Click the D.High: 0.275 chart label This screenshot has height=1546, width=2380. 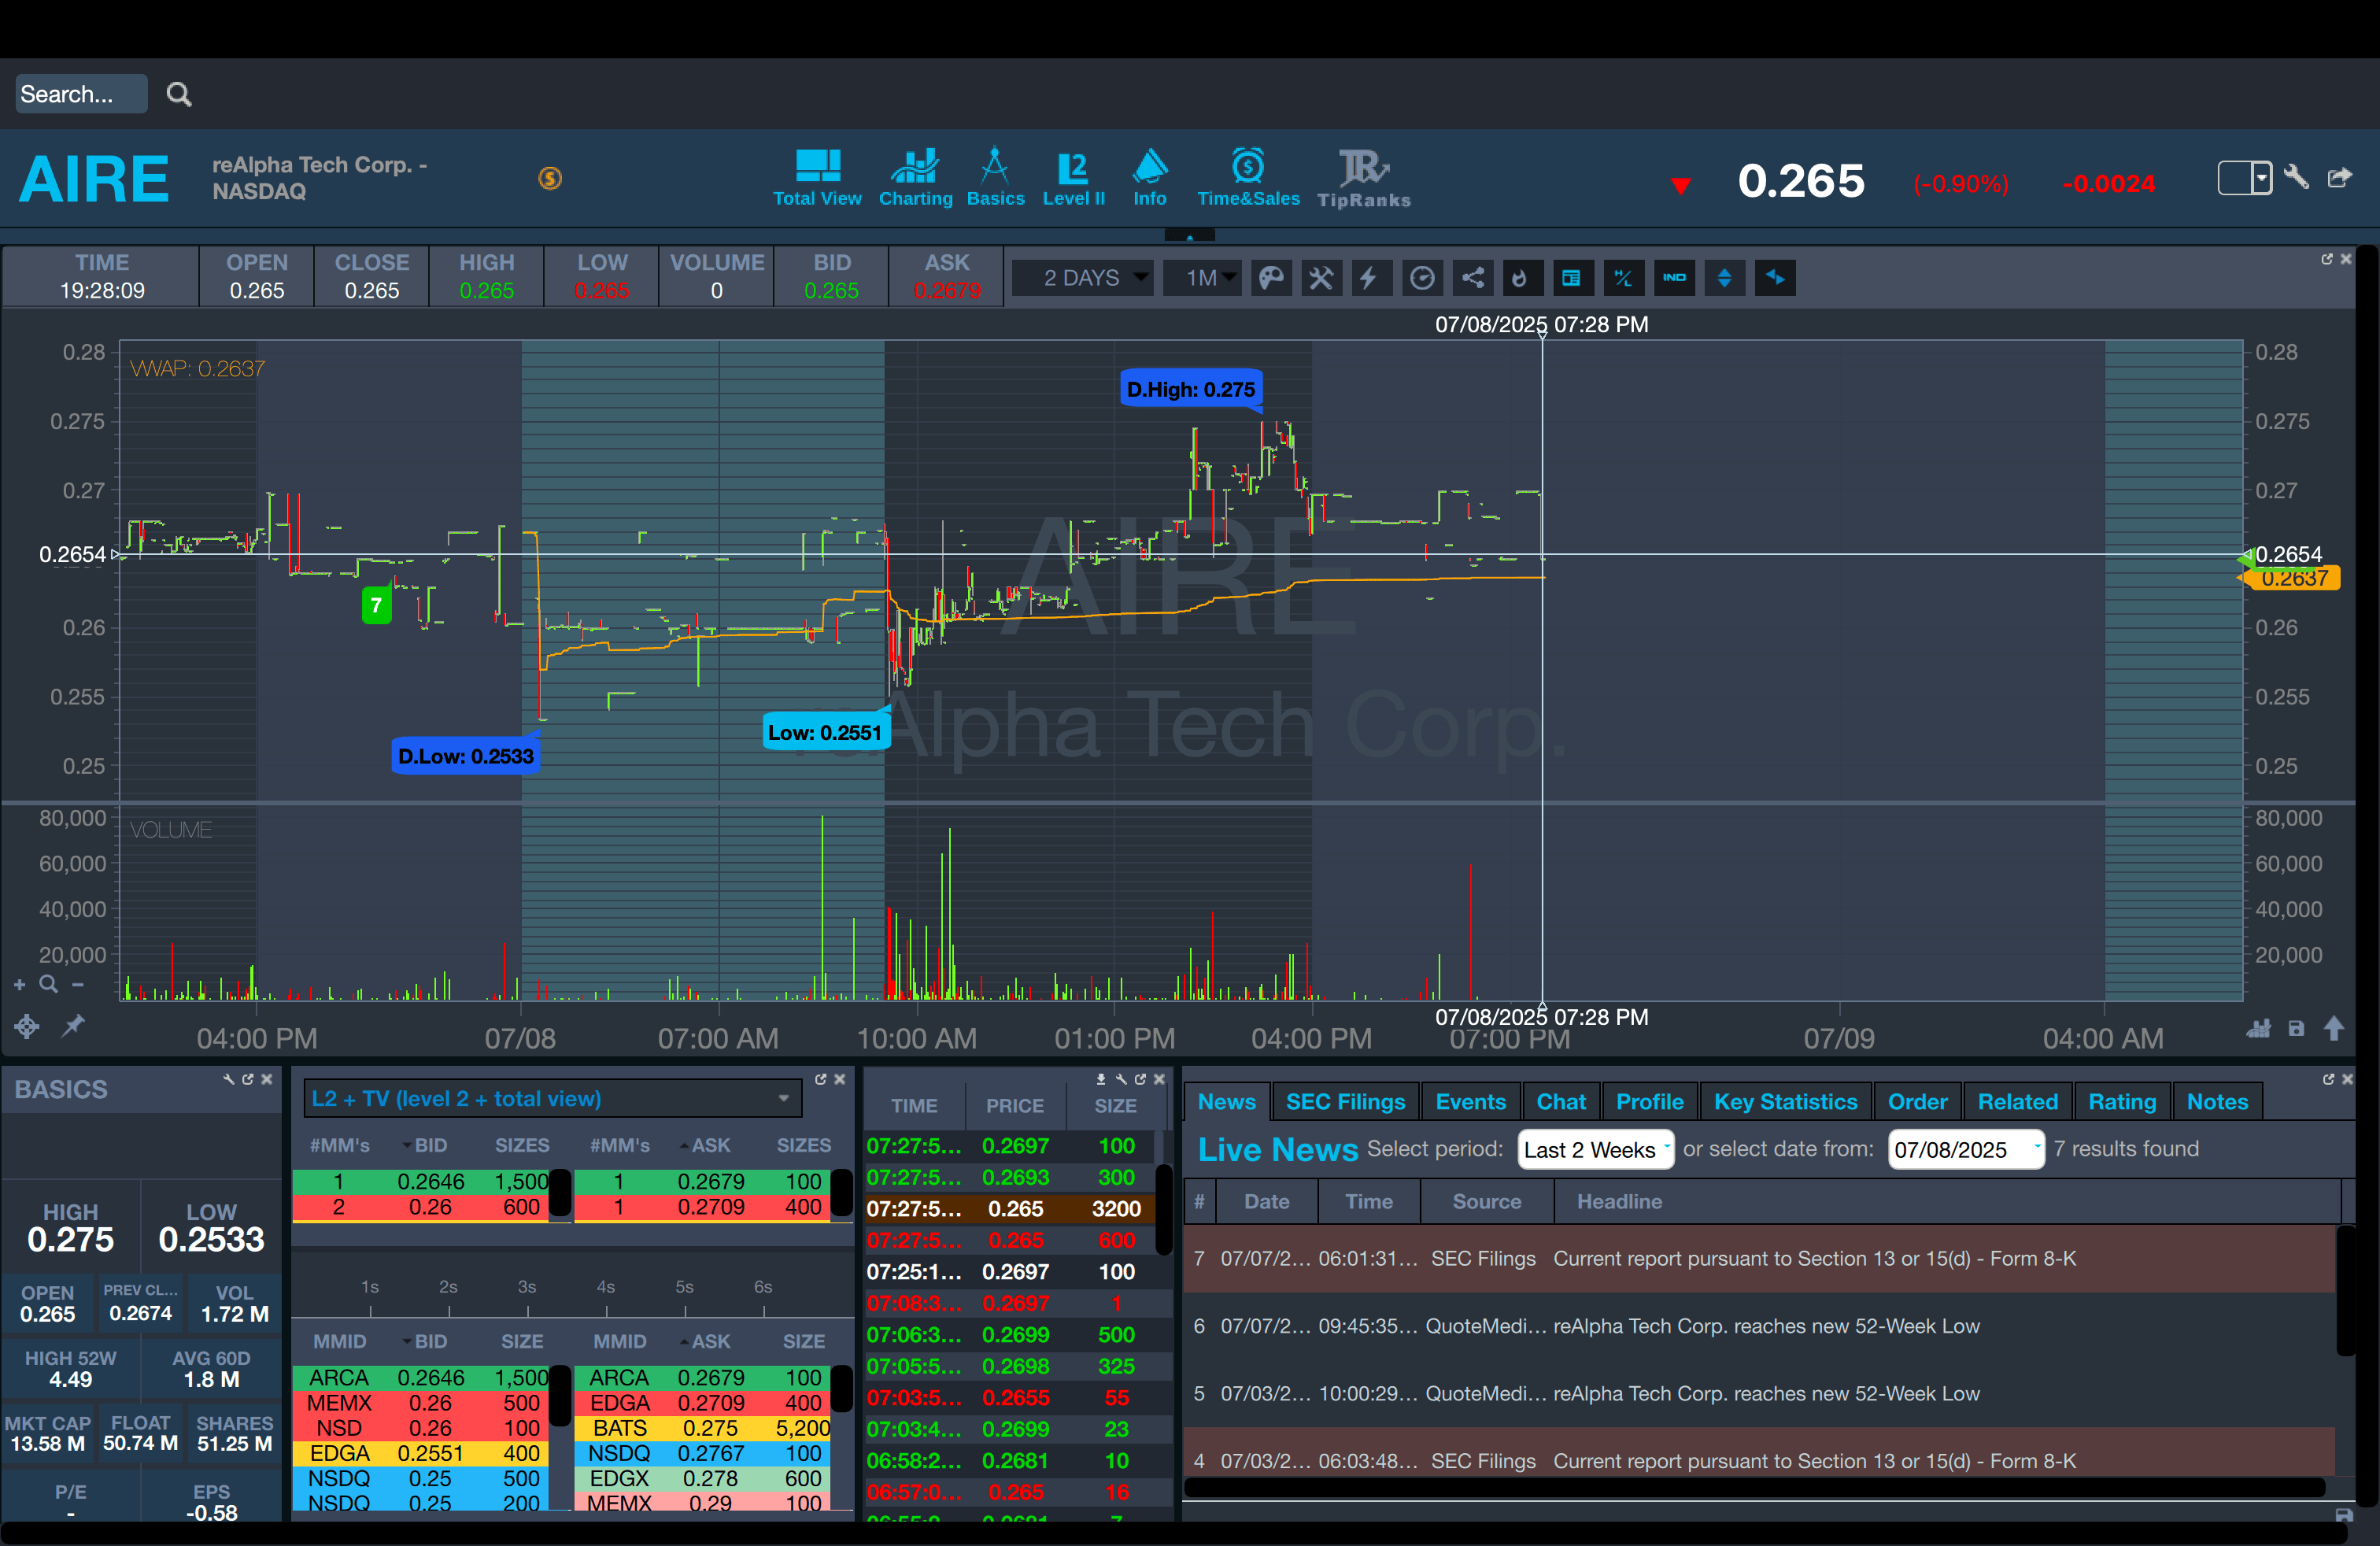click(x=1191, y=389)
